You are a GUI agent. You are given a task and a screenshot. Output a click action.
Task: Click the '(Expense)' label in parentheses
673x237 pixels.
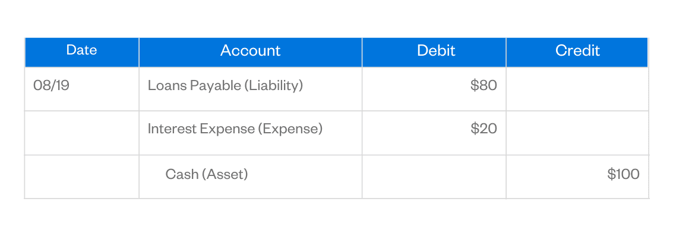pos(290,129)
